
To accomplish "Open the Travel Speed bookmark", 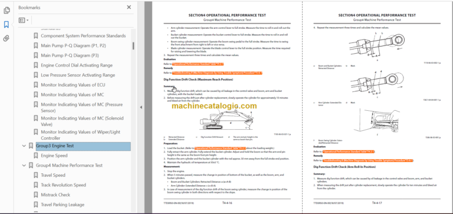I will tap(53, 175).
